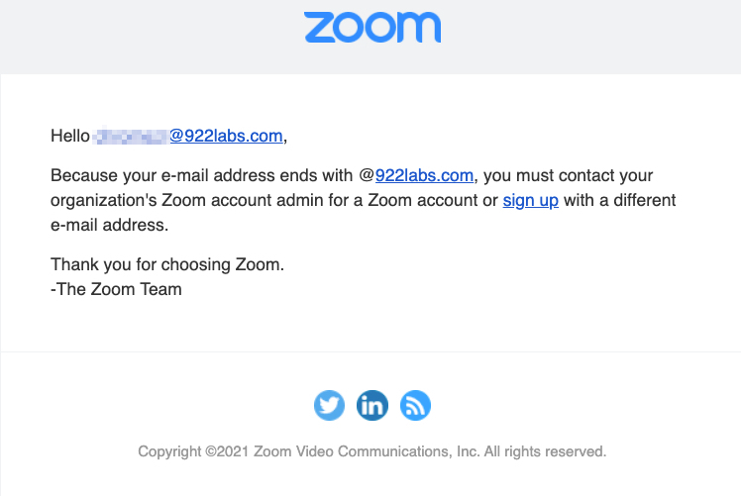Image resolution: width=741 pixels, height=496 pixels.
Task: Follow the 'sign up' link
Action: (x=531, y=200)
